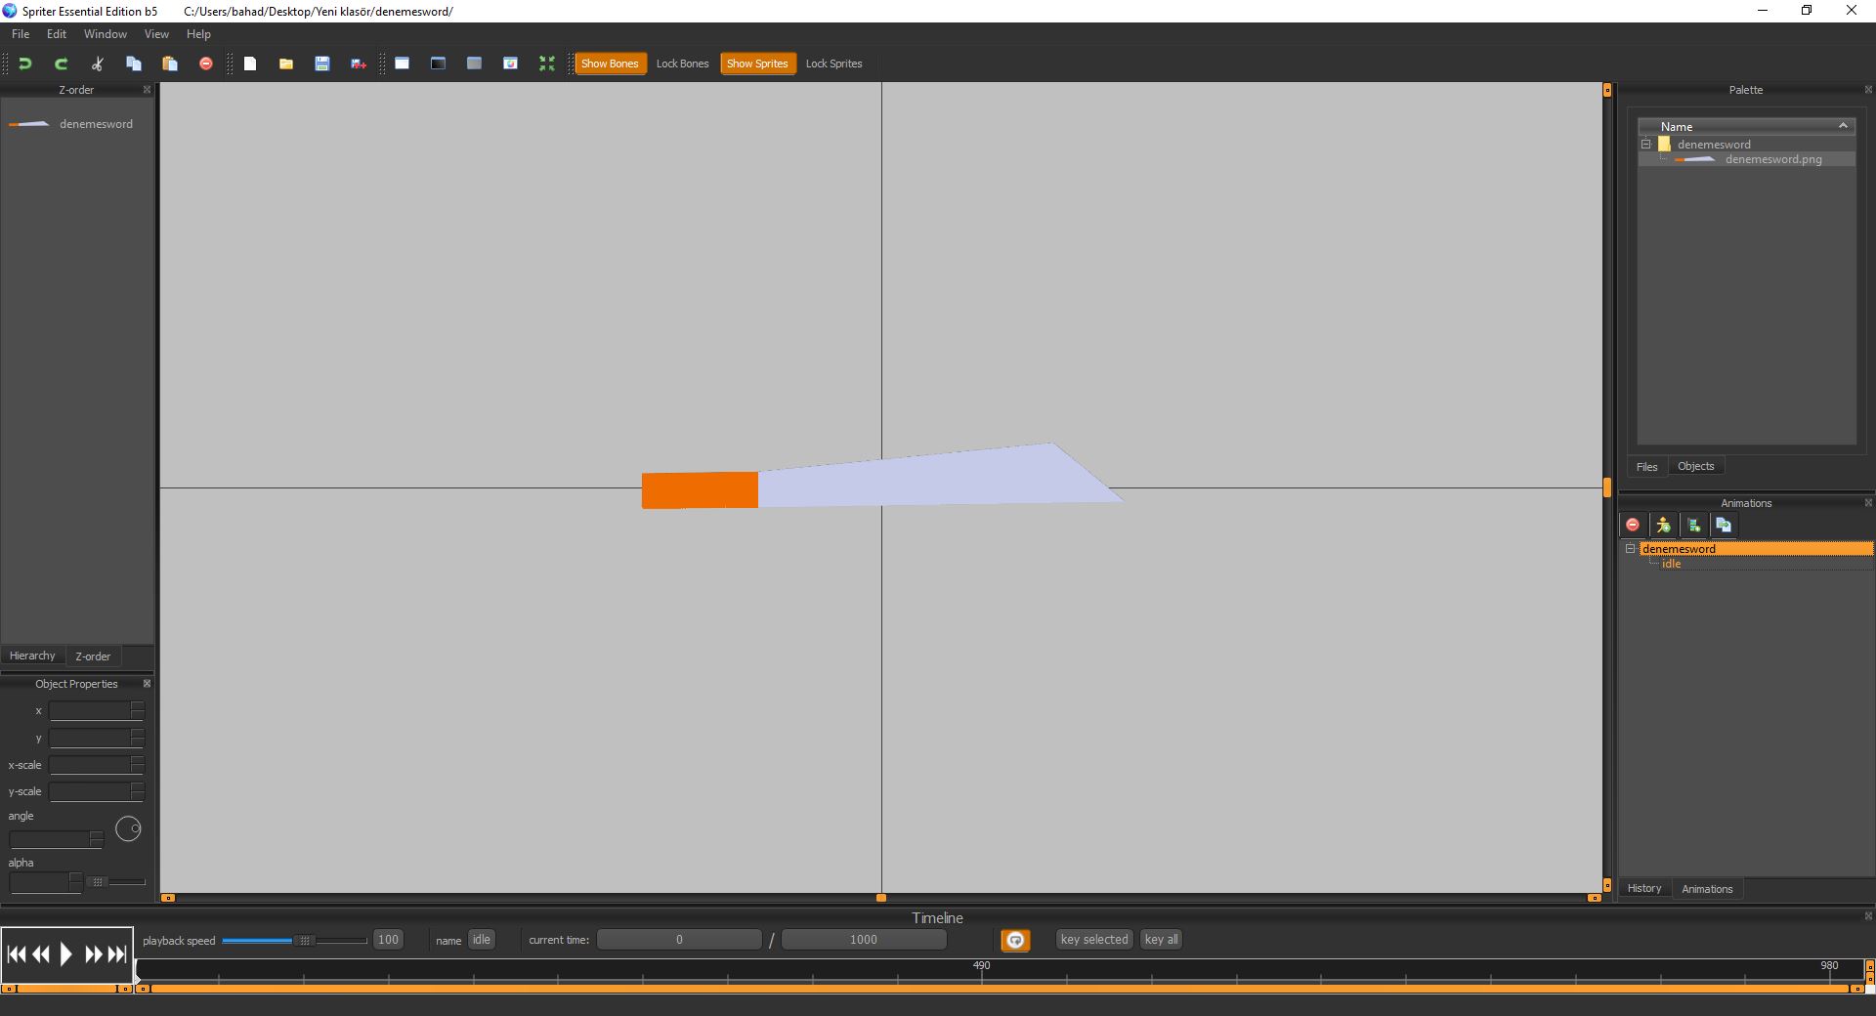Click the green fullscreen arrows icon

[x=546, y=63]
